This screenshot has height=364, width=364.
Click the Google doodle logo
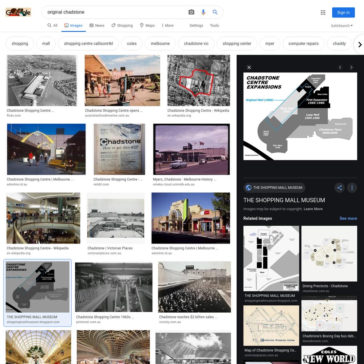pyautogui.click(x=18, y=12)
